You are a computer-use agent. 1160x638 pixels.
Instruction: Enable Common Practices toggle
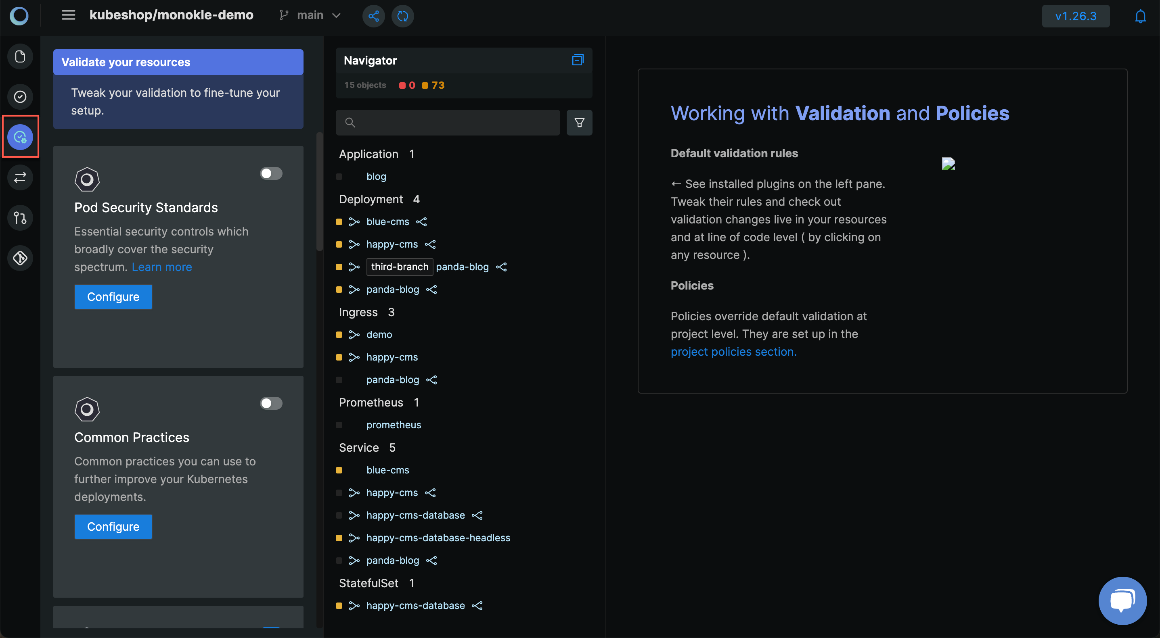click(x=271, y=404)
